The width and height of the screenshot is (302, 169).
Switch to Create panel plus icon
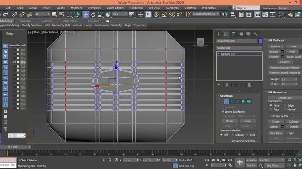pyautogui.click(x=218, y=34)
